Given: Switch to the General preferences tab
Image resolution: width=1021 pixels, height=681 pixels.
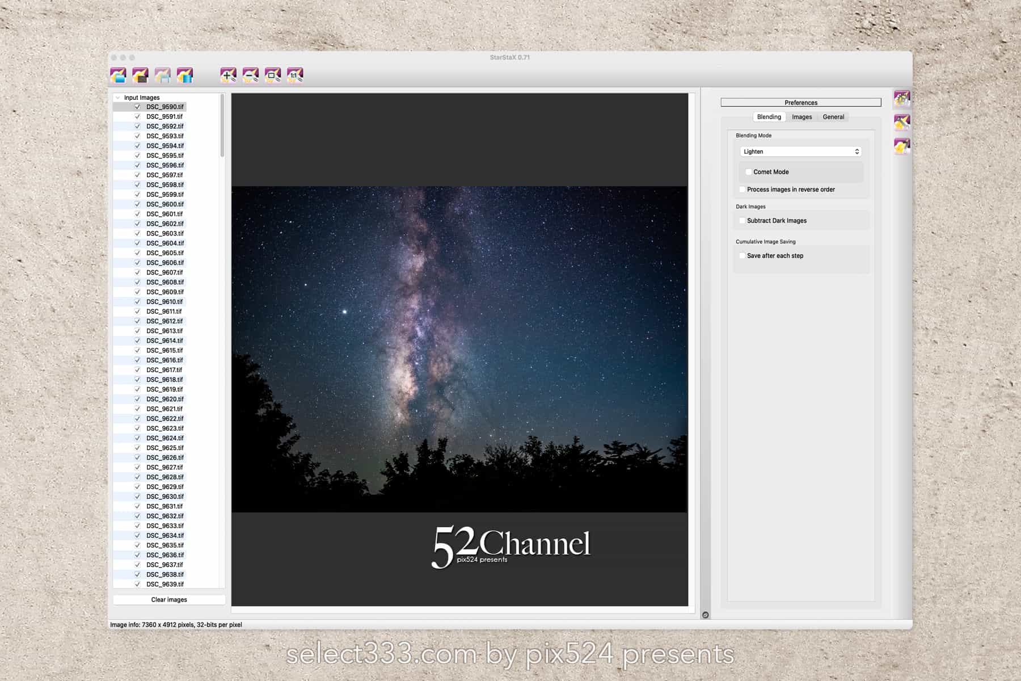Looking at the screenshot, I should [833, 117].
